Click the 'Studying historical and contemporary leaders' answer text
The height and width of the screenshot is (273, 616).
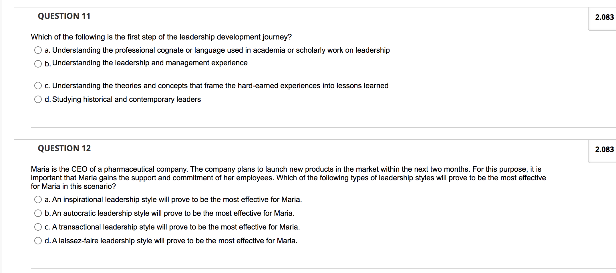[x=126, y=100]
